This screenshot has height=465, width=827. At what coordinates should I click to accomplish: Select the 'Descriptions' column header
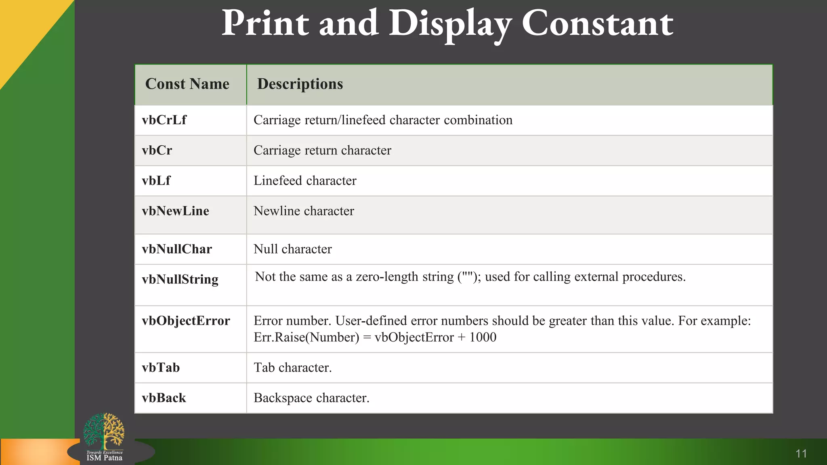(510, 84)
